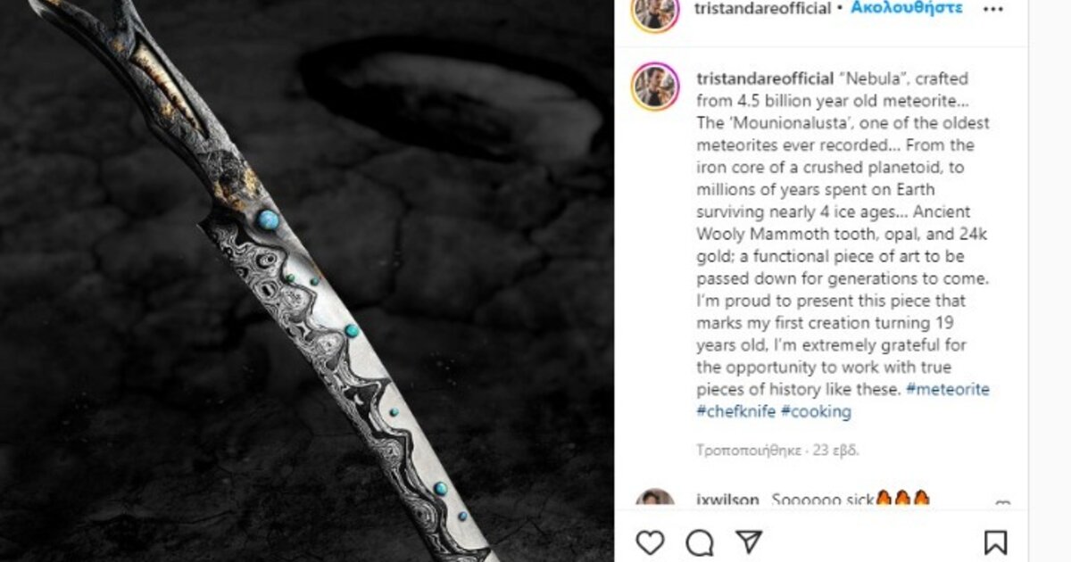This screenshot has width=1071, height=562.
Task: Open the #cooking hashtag
Action: click(x=816, y=411)
